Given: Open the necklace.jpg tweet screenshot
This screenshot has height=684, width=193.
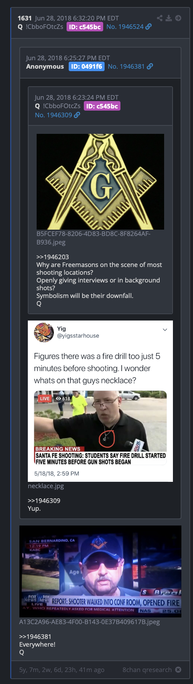Looking at the screenshot, I should (100, 401).
